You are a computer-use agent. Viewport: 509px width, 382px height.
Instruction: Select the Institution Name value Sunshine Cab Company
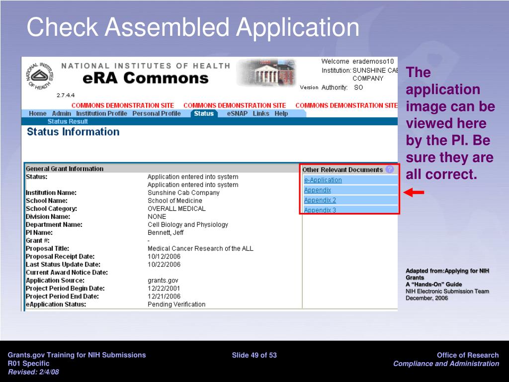click(x=183, y=192)
